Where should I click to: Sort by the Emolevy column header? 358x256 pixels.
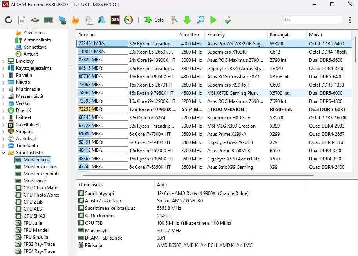(236, 35)
